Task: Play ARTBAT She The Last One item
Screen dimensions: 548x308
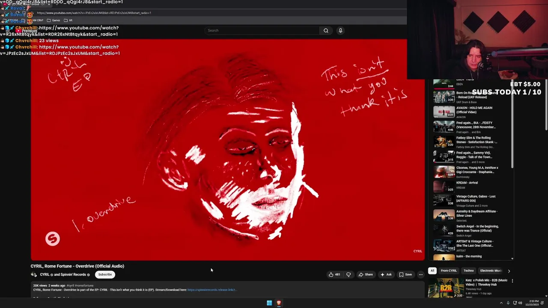Action: 472,246
